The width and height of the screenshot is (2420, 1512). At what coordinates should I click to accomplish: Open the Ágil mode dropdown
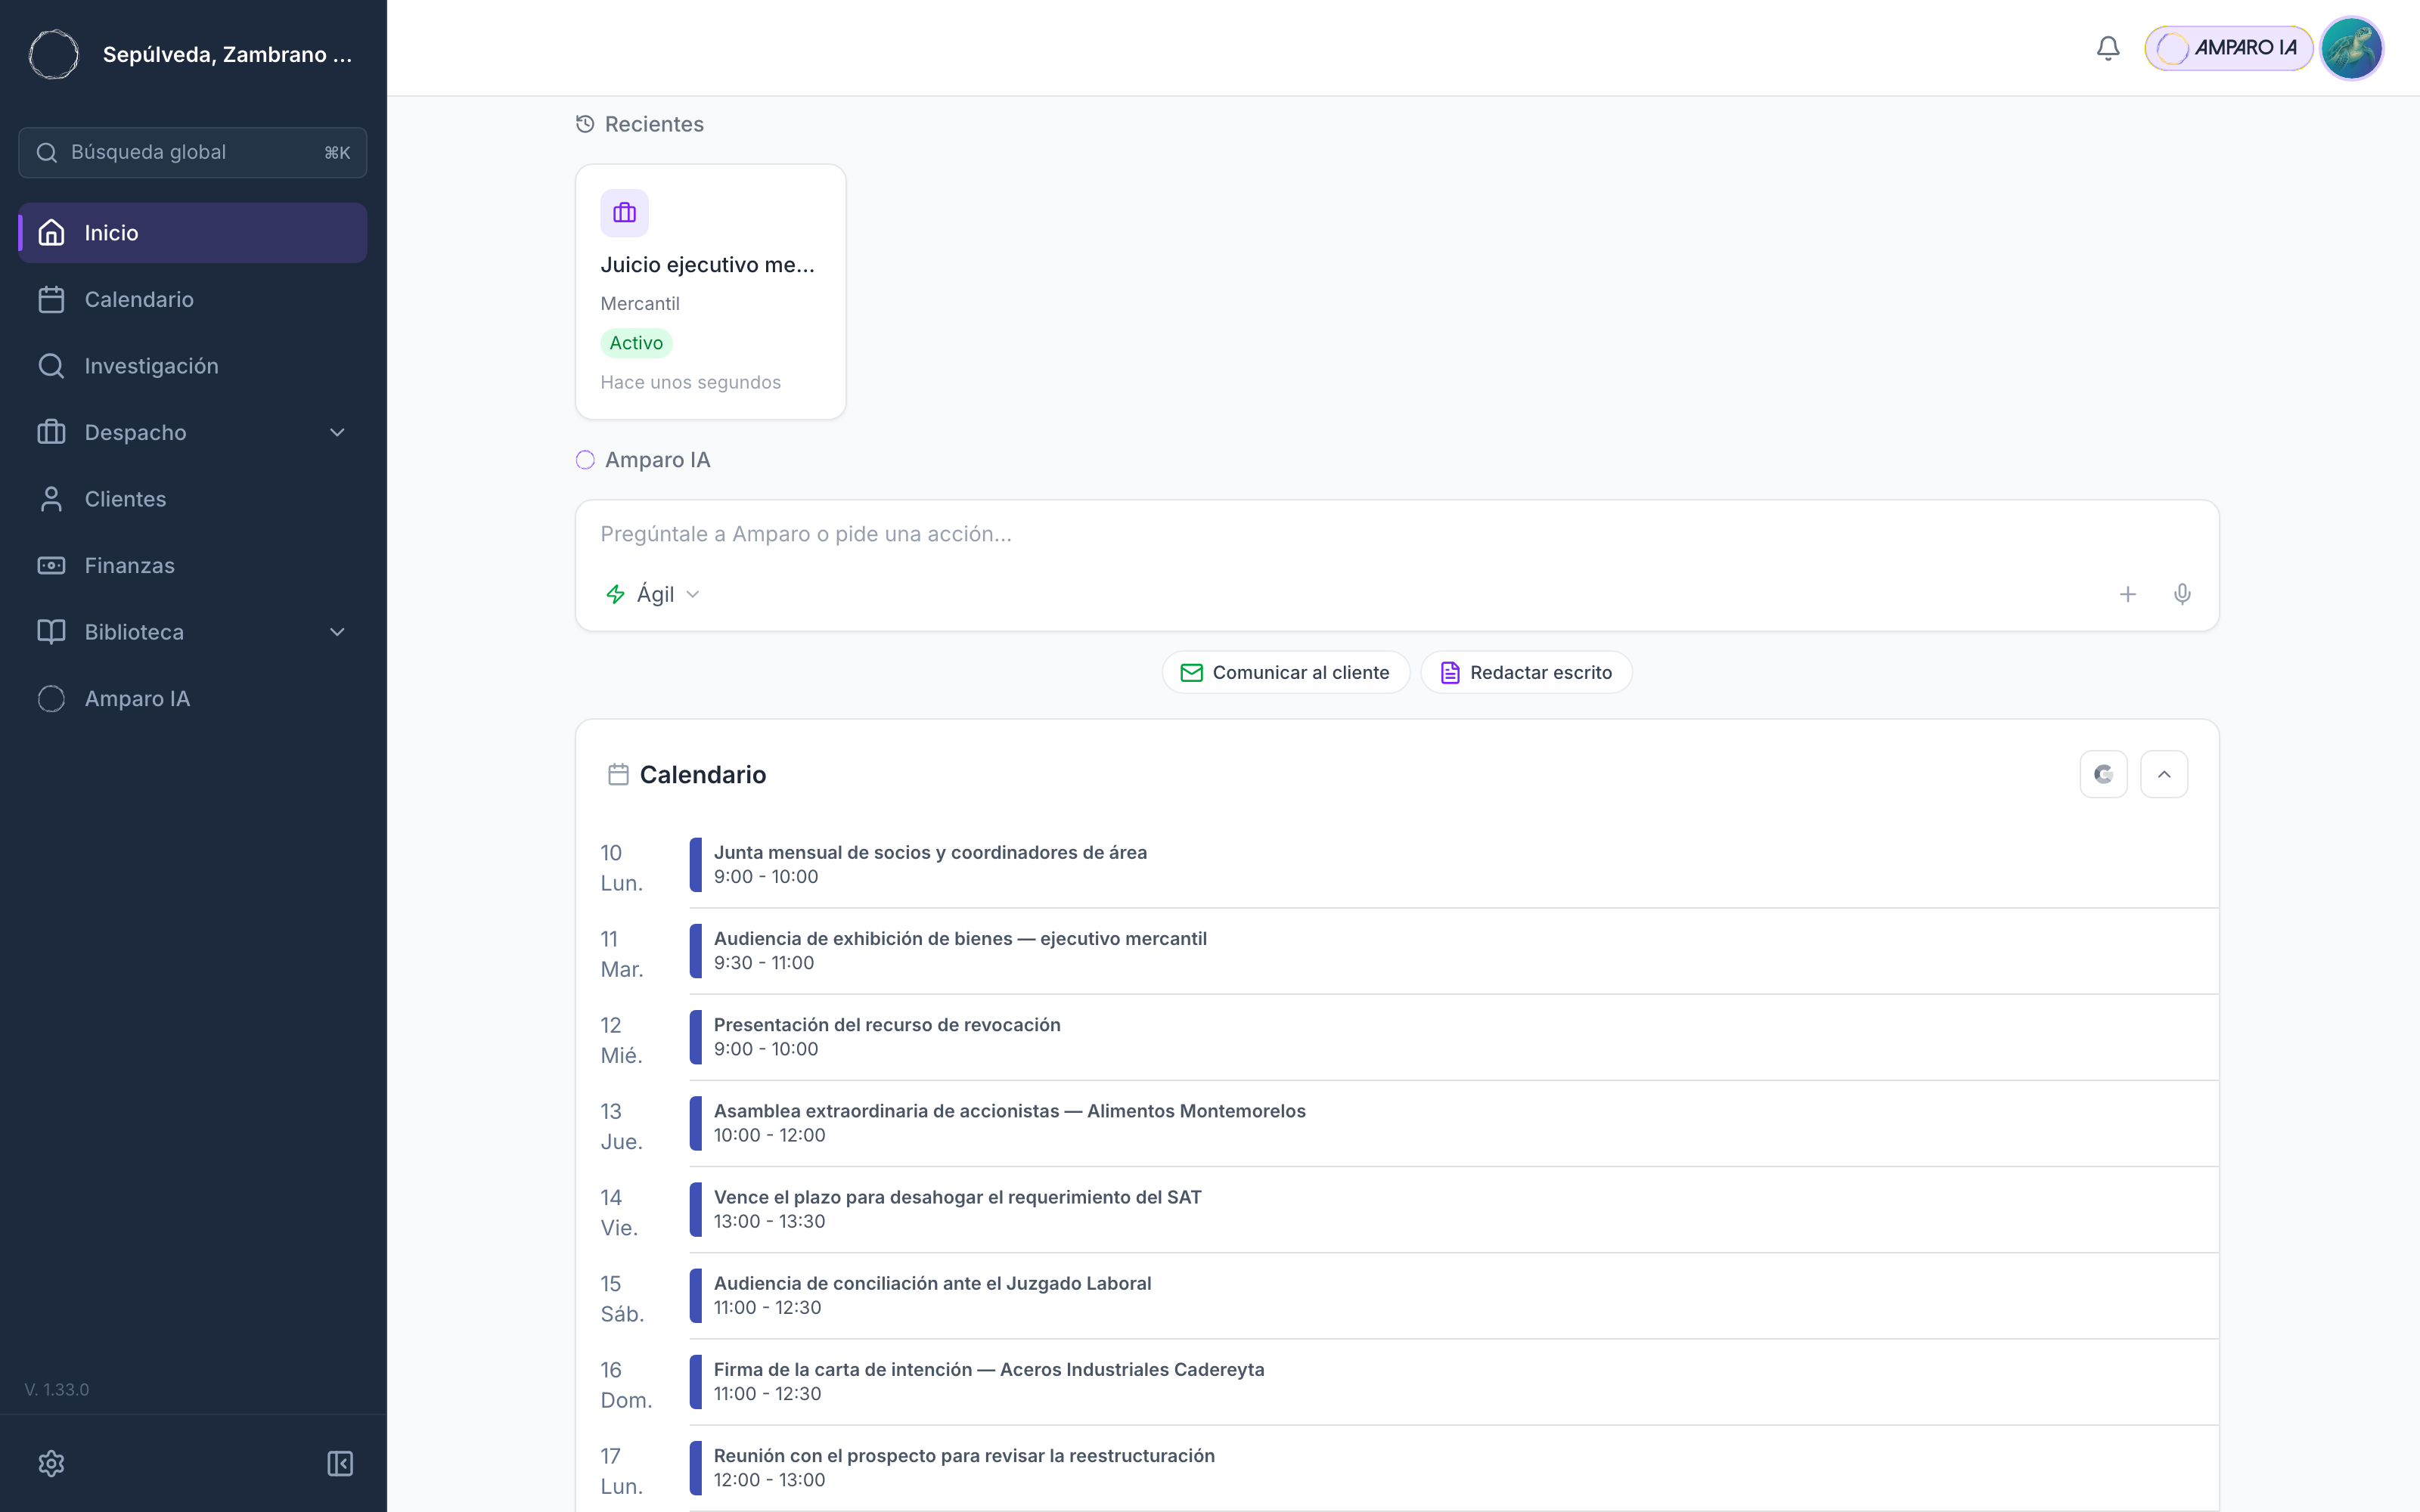pyautogui.click(x=653, y=594)
